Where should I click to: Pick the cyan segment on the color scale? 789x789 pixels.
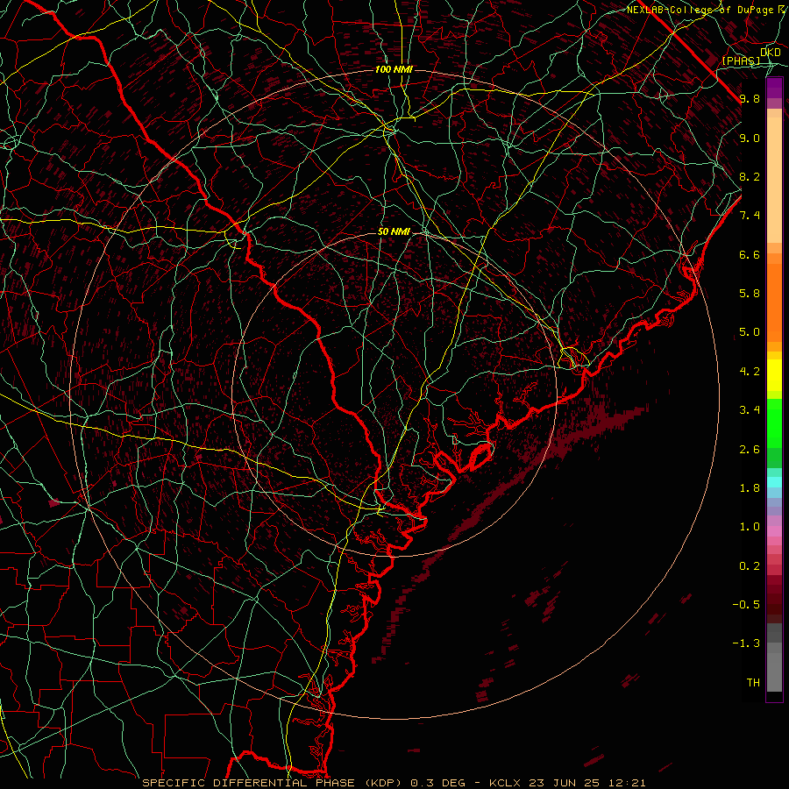[774, 481]
